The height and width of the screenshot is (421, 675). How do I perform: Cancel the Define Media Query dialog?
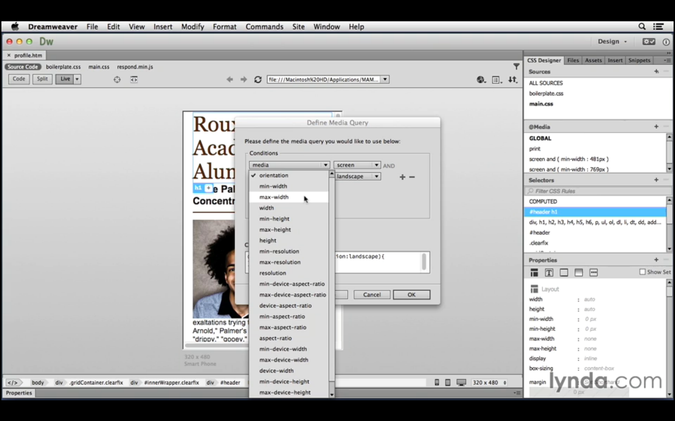click(372, 295)
